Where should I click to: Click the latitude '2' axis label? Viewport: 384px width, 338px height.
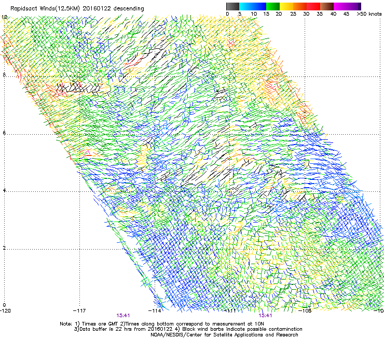tap(4, 248)
